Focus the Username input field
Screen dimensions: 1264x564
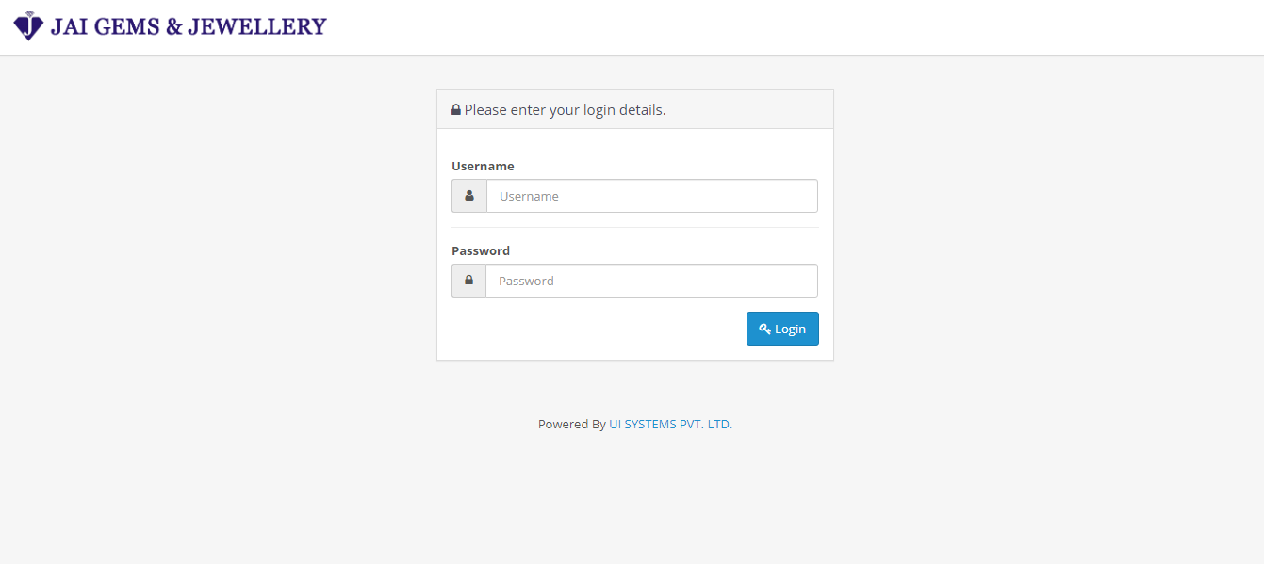click(651, 196)
